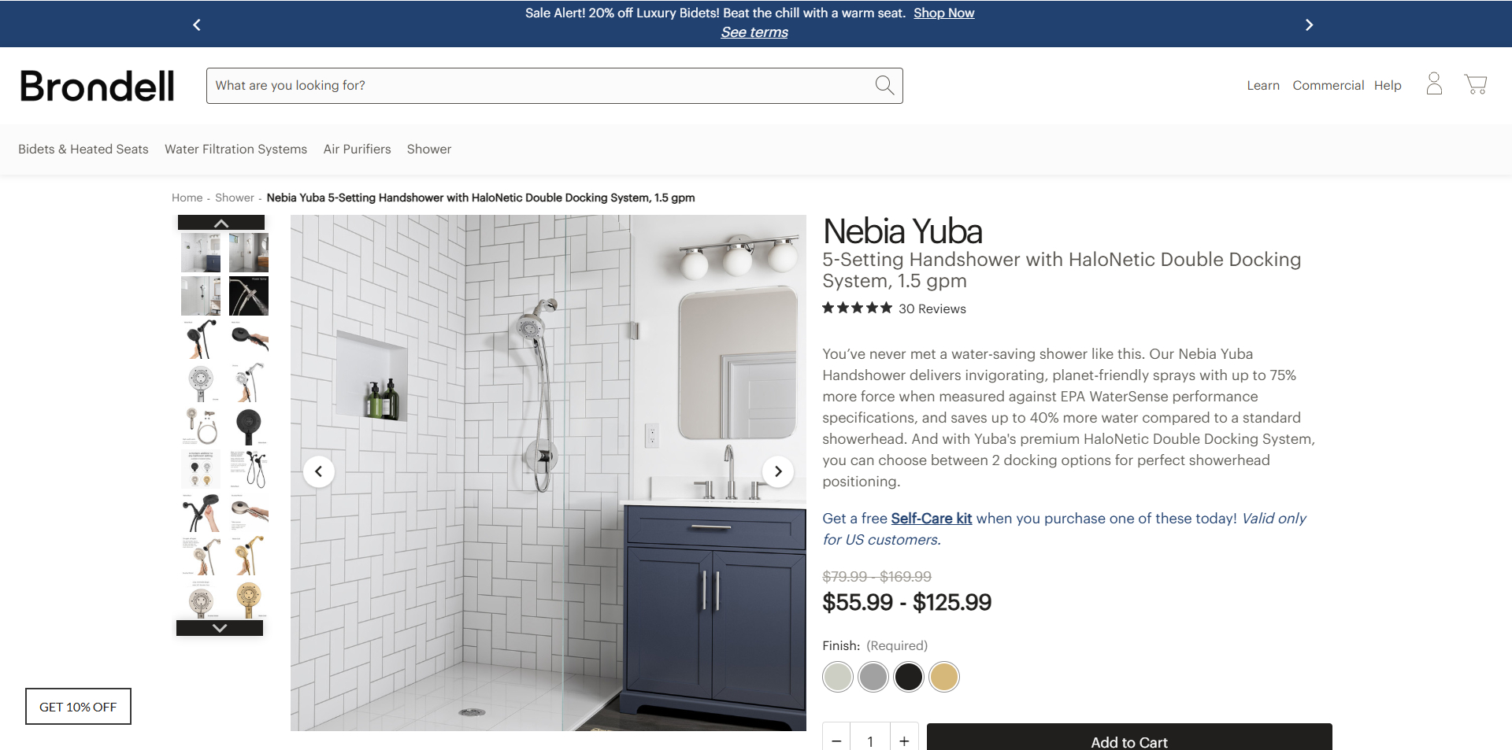Click Add to Cart button
Image resolution: width=1512 pixels, height=750 pixels.
(1129, 738)
